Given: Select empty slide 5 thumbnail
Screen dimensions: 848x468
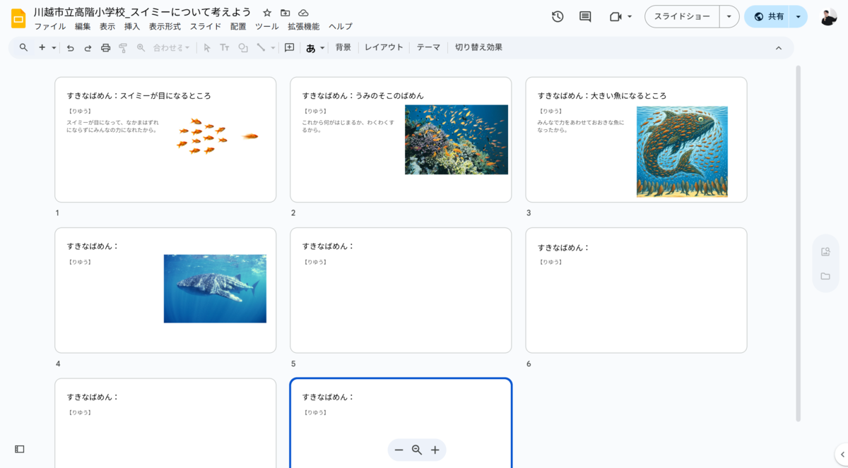Looking at the screenshot, I should click(x=401, y=290).
